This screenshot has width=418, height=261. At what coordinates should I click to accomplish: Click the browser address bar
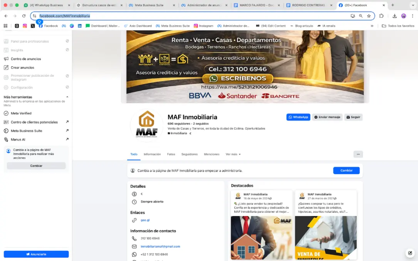tap(193, 16)
